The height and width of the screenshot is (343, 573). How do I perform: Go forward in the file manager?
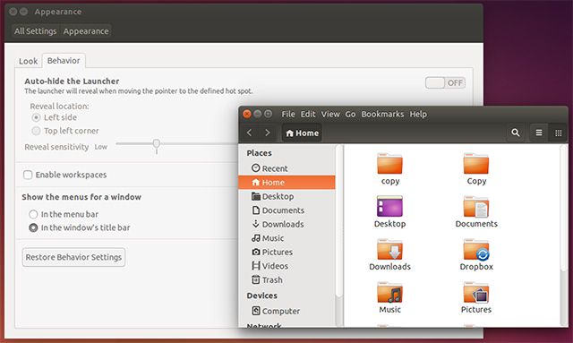point(267,133)
